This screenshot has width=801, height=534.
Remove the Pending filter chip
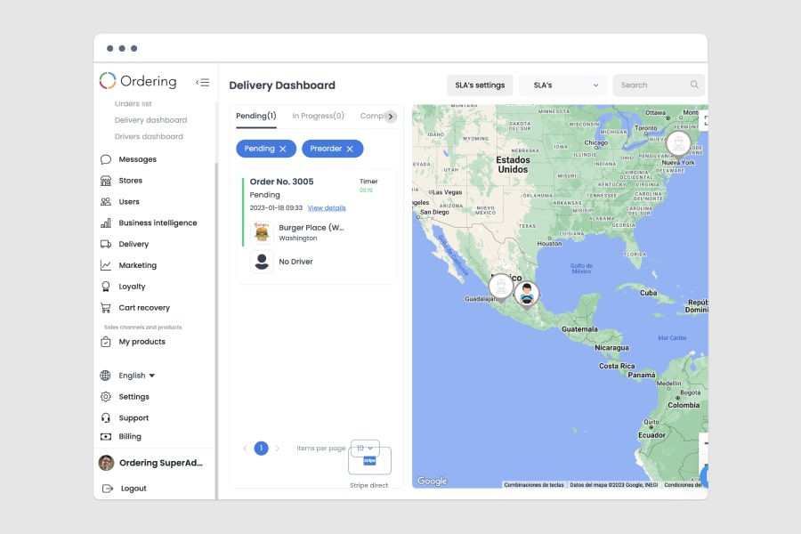(282, 149)
